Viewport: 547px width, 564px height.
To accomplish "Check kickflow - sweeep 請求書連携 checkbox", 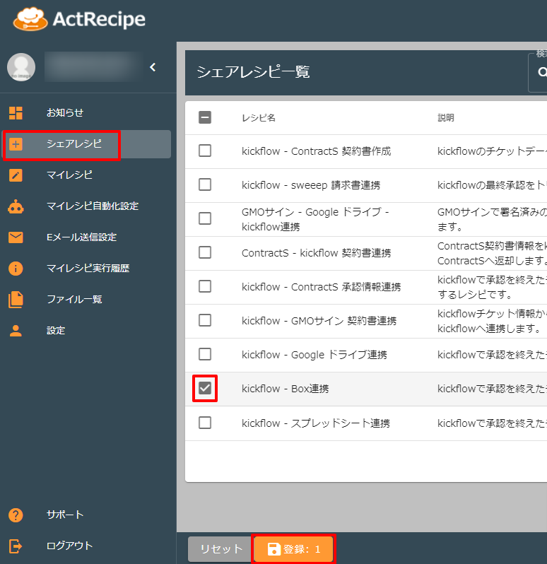I will coord(205,185).
